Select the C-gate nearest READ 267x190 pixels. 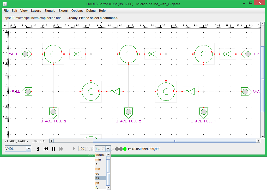coord(203,54)
